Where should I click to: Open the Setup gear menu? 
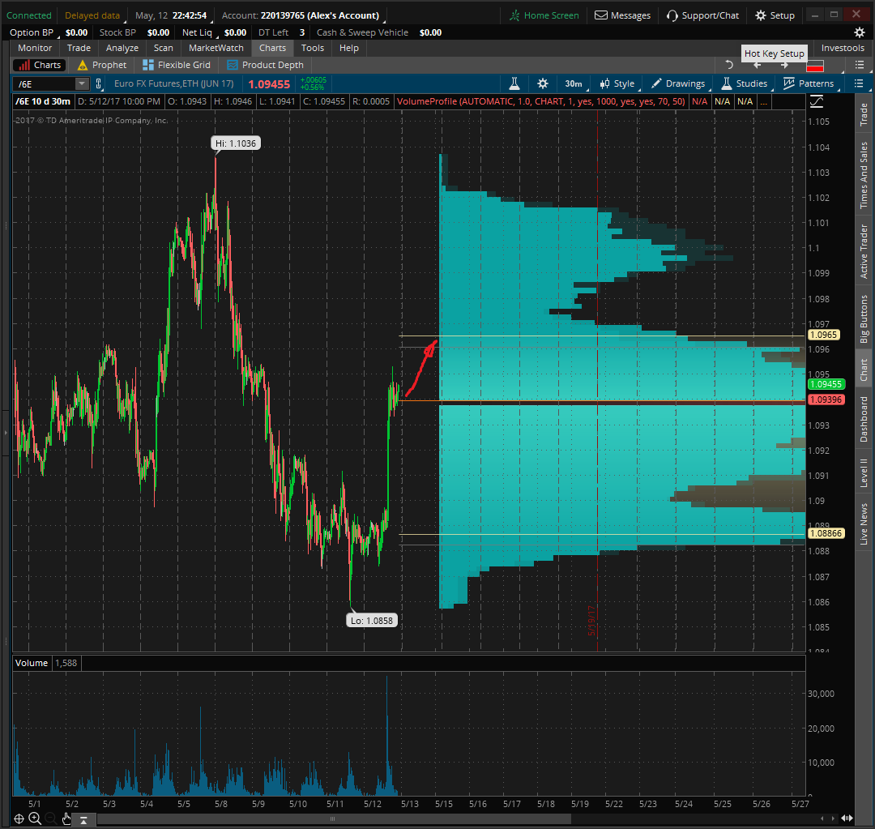pyautogui.click(x=775, y=15)
